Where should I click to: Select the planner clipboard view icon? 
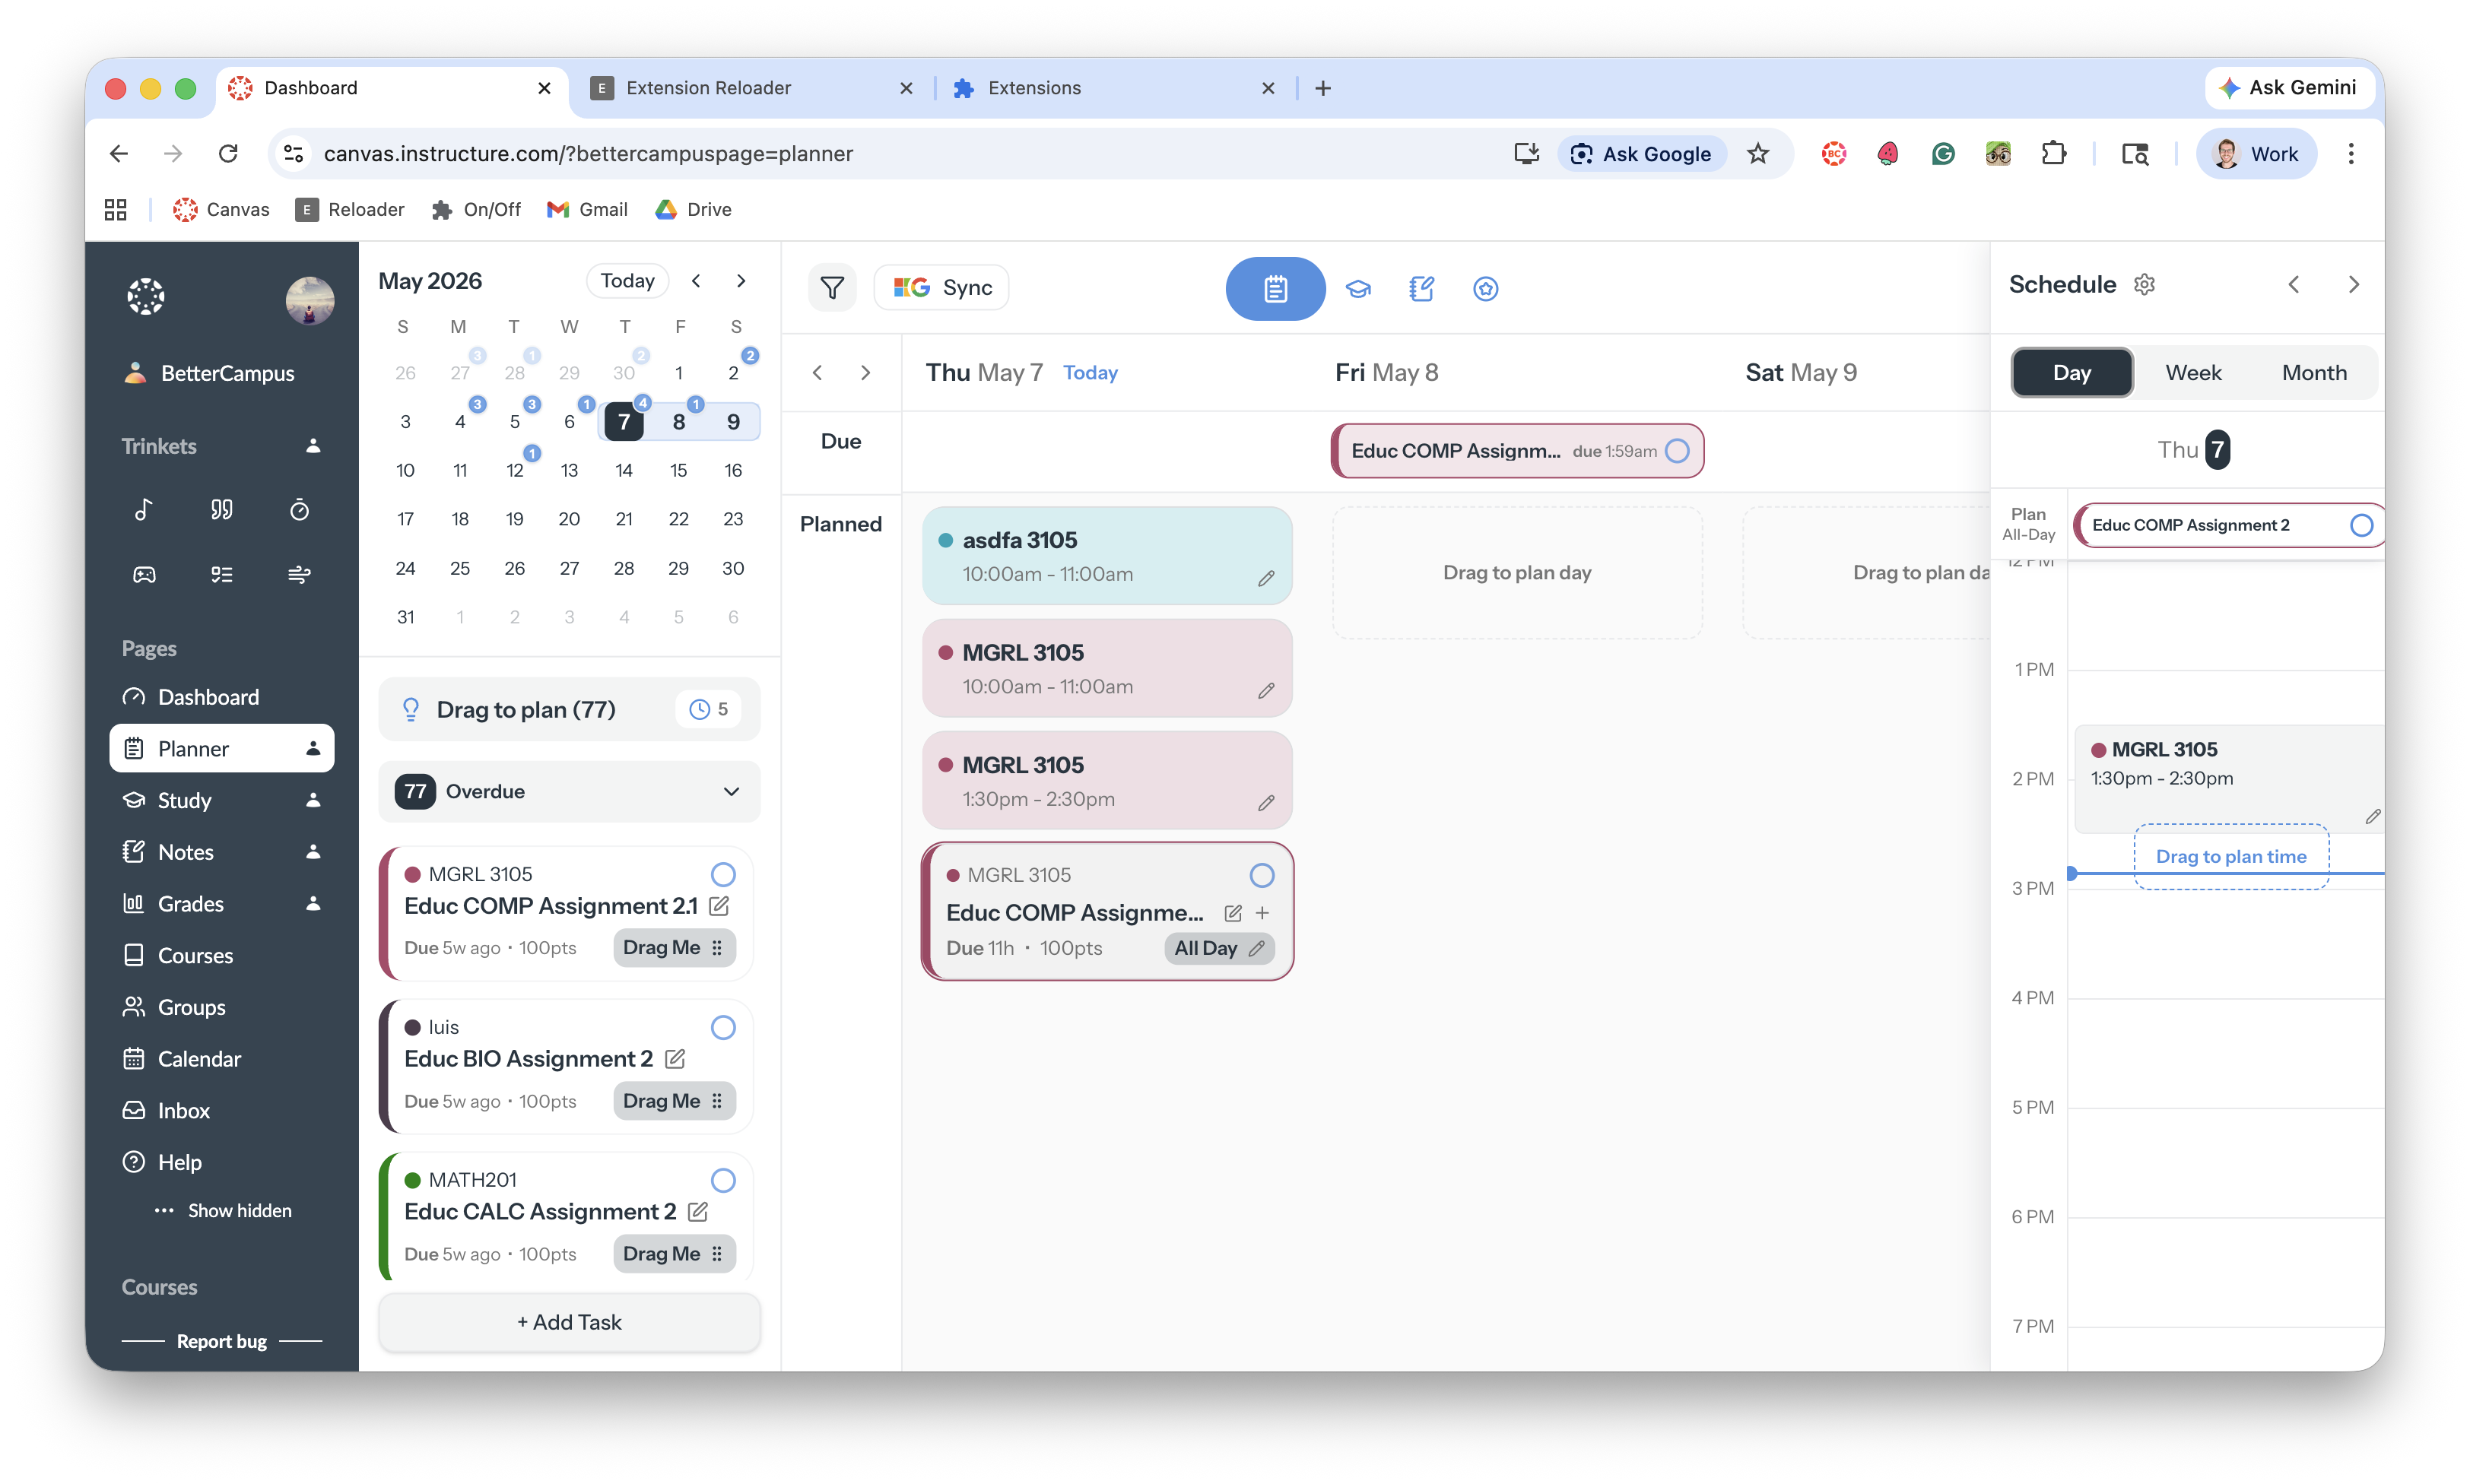tap(1275, 288)
